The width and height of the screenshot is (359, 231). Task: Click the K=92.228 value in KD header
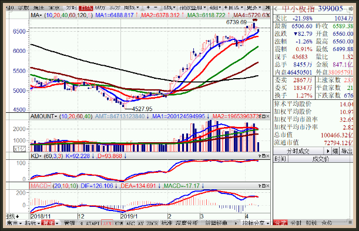coord(78,156)
